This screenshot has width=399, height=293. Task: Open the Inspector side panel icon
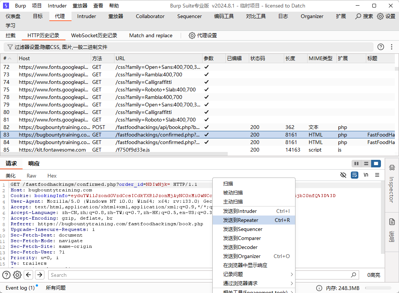tap(392, 168)
